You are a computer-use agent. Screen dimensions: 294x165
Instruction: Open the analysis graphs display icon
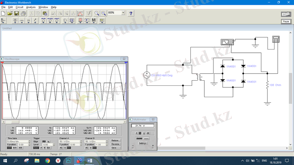pos(80,13)
